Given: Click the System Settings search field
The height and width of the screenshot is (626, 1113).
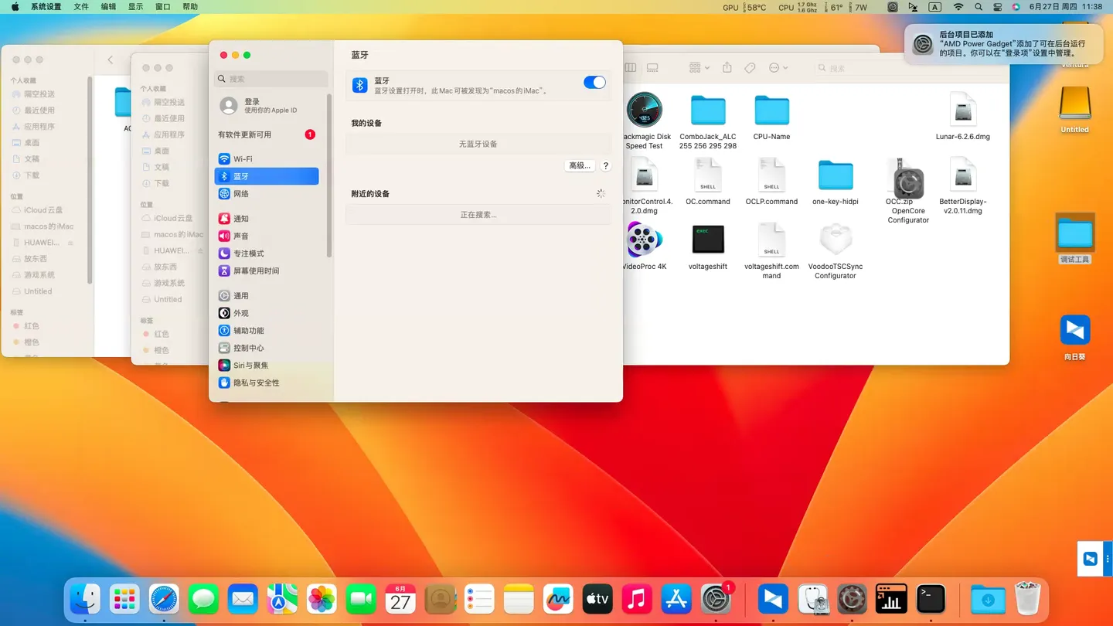Looking at the screenshot, I should [271, 79].
